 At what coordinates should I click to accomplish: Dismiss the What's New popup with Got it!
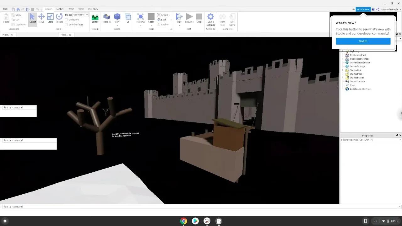tap(363, 41)
